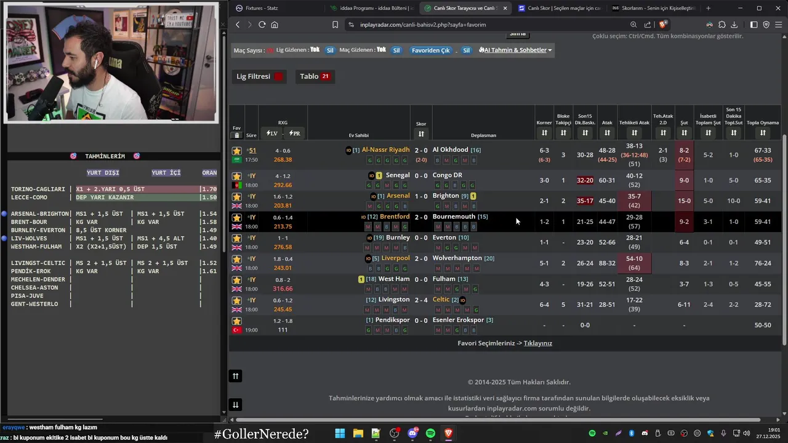788x443 pixels.
Task: Sort table by Teh.Atak 2.D column
Action: click(663, 133)
